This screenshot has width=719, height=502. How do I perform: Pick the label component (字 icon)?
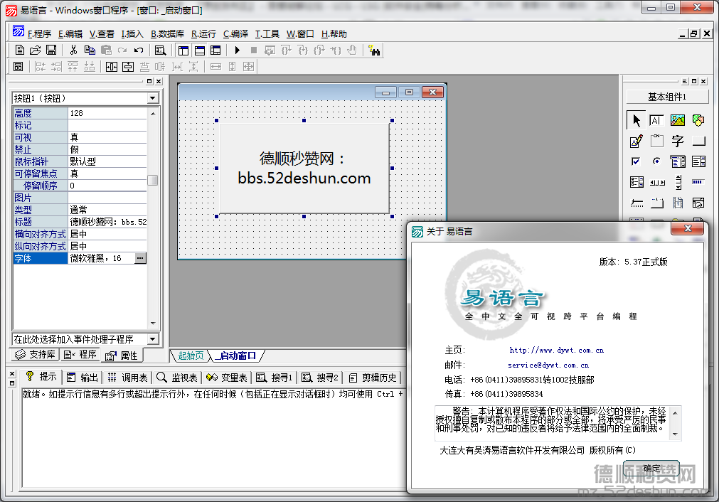tap(677, 141)
